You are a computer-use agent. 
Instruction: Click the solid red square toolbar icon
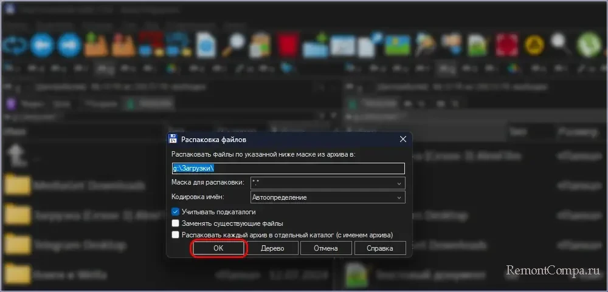pyautogui.click(x=286, y=46)
